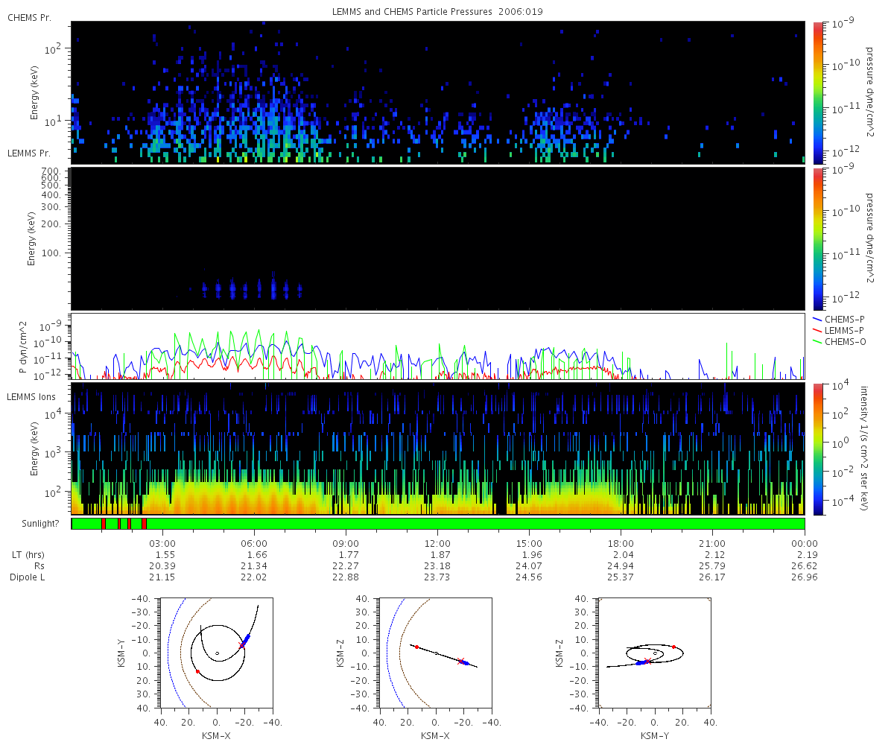Click the 12:00 time axis label

coord(438,543)
